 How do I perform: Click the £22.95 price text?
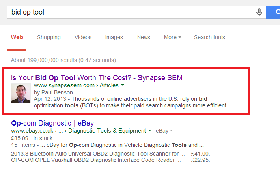201,160
